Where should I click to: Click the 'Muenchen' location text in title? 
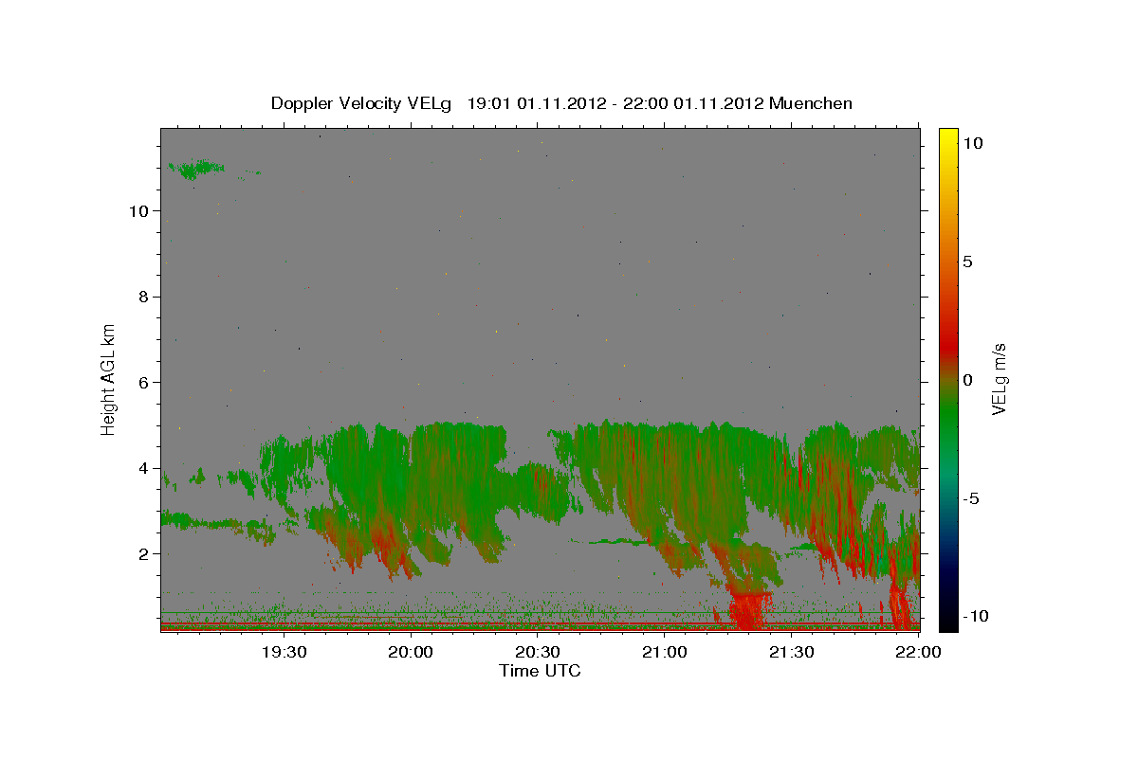811,103
